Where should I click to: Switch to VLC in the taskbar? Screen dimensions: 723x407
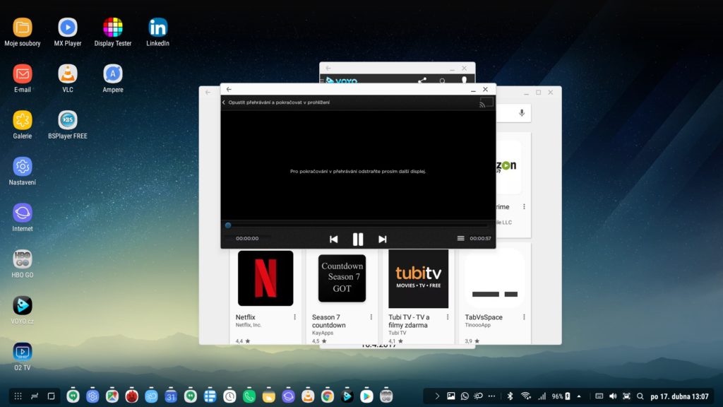(x=308, y=396)
